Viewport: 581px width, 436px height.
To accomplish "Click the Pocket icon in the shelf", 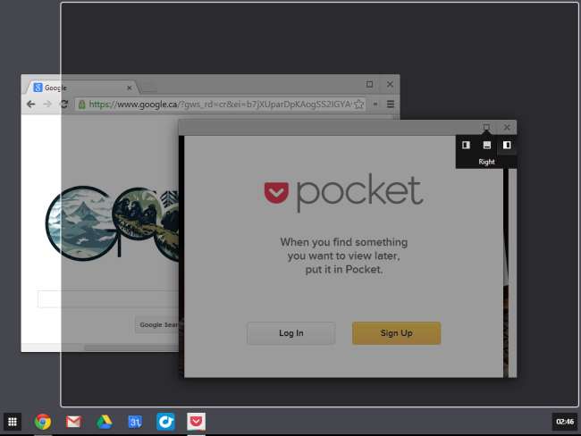I will click(x=196, y=422).
